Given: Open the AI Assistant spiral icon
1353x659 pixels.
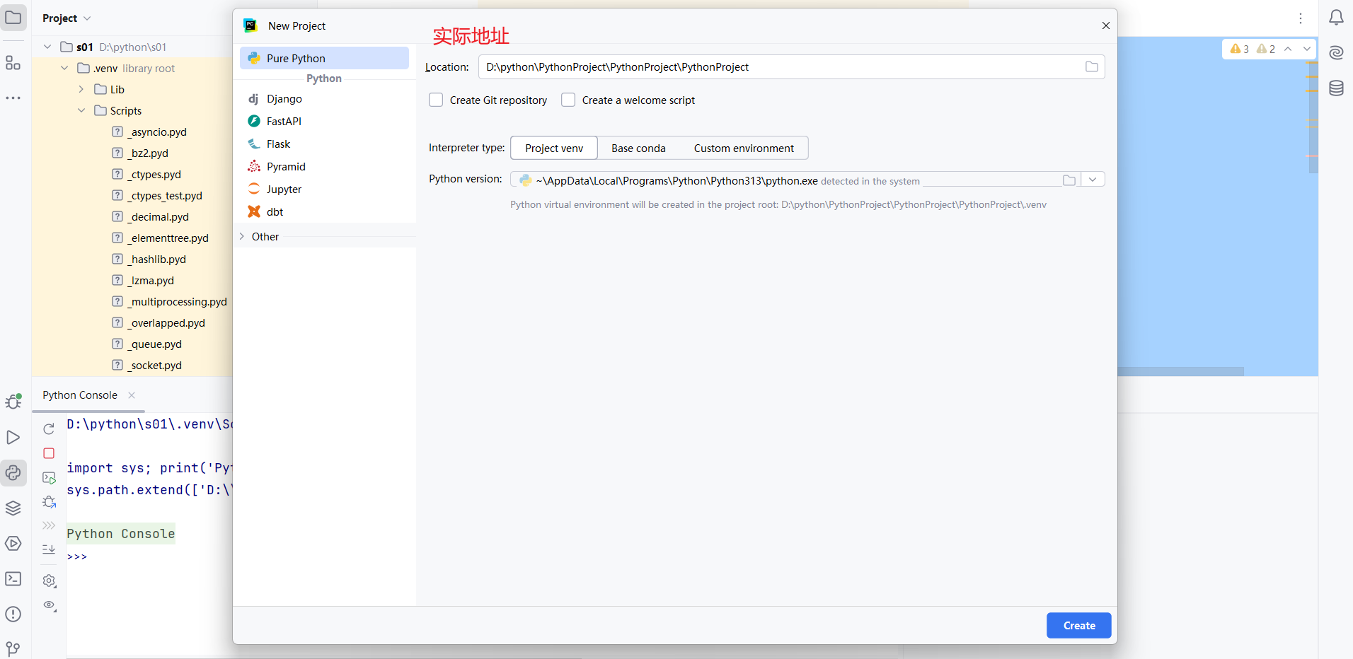Looking at the screenshot, I should click(x=1336, y=53).
